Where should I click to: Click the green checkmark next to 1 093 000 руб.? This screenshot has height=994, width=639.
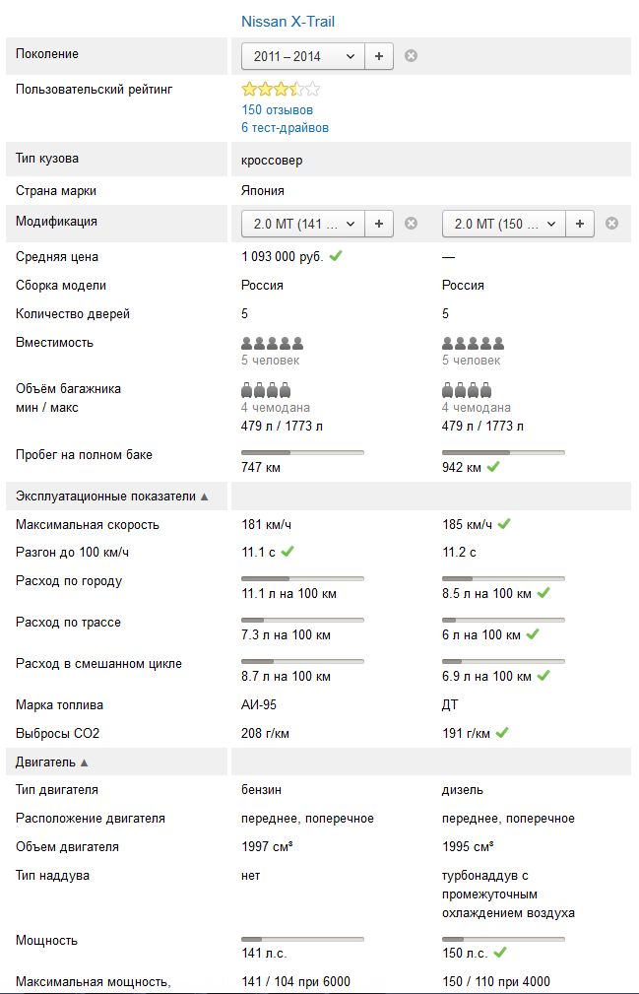point(336,256)
